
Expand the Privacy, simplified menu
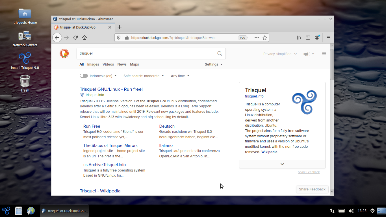point(280,54)
